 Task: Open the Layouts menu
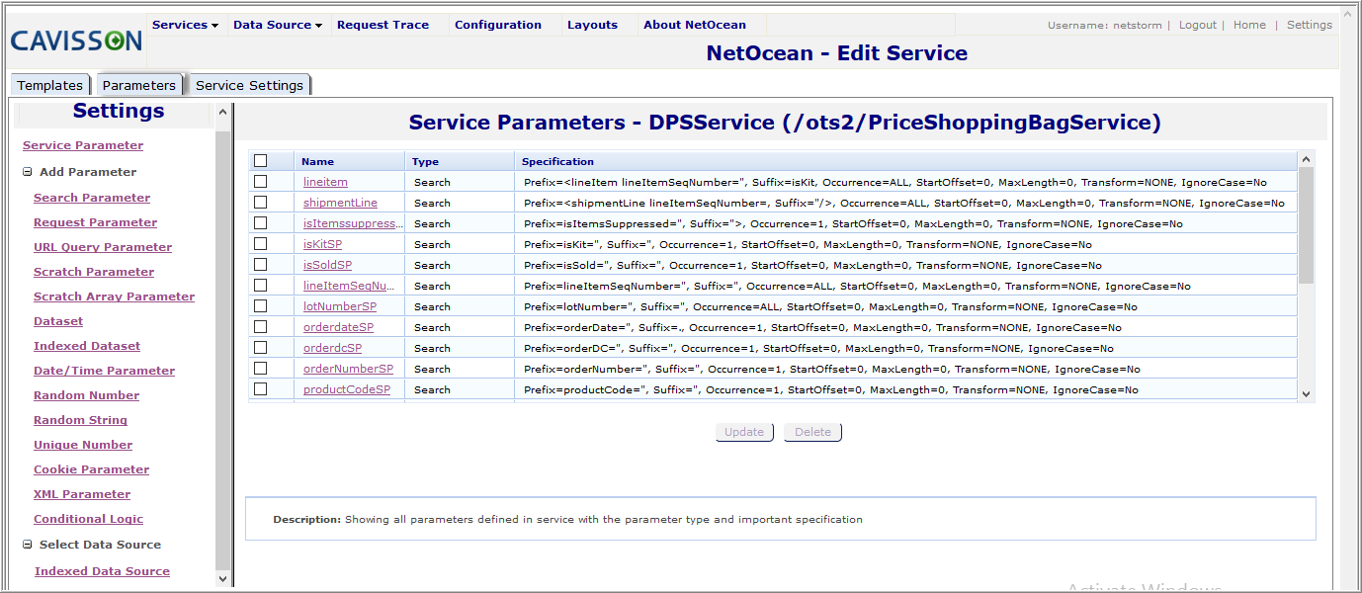tap(592, 25)
